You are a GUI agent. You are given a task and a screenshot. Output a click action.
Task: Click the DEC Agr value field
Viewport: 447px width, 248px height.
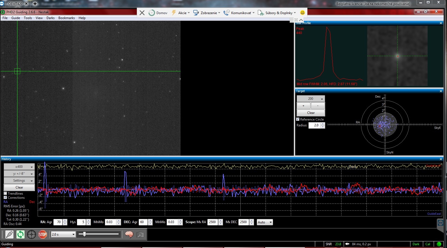click(x=143, y=222)
